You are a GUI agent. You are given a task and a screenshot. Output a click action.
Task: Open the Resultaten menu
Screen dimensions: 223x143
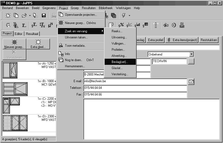[x=89, y=8]
